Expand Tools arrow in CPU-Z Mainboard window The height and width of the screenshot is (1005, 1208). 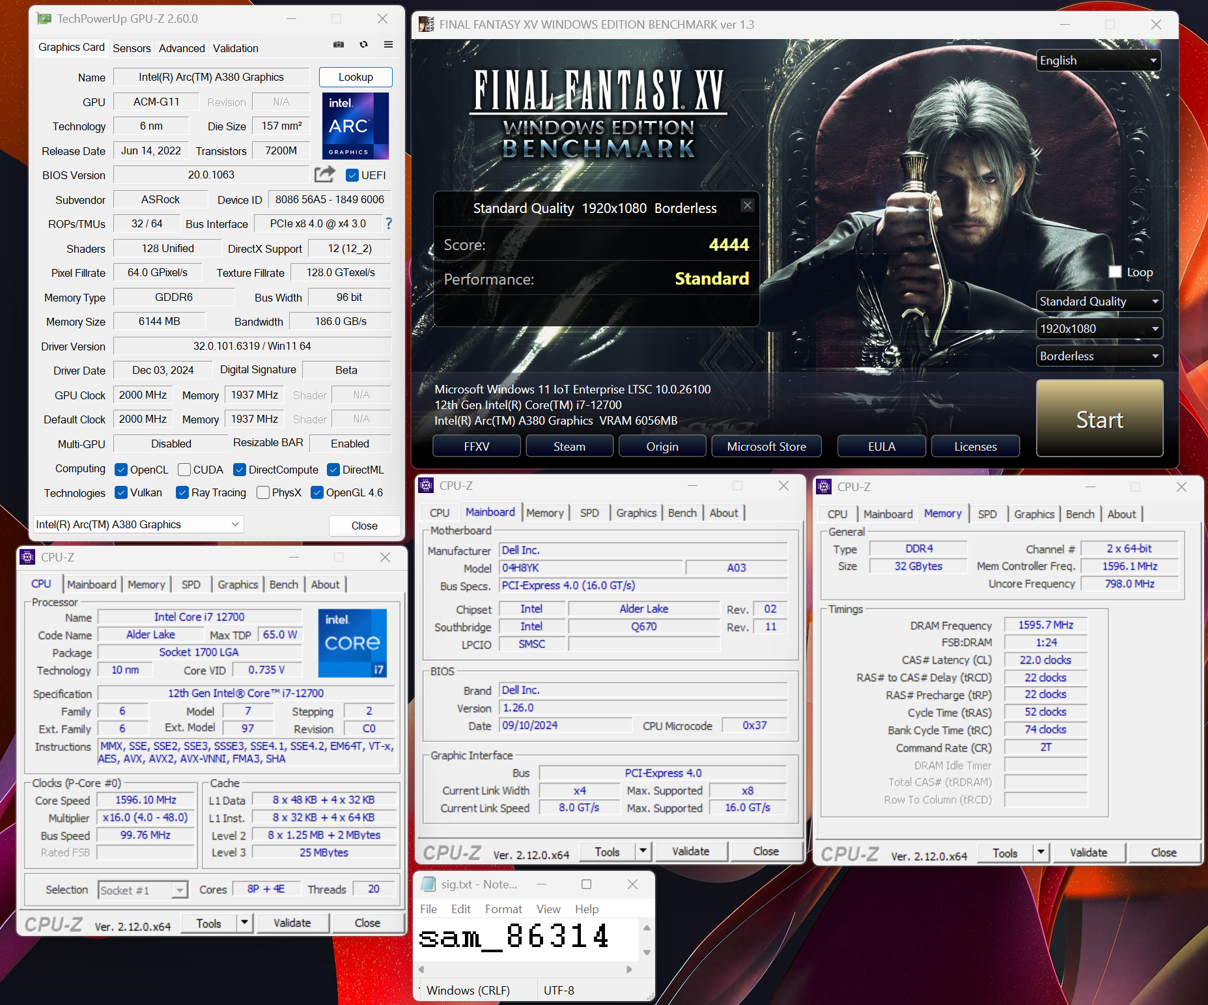tap(643, 851)
